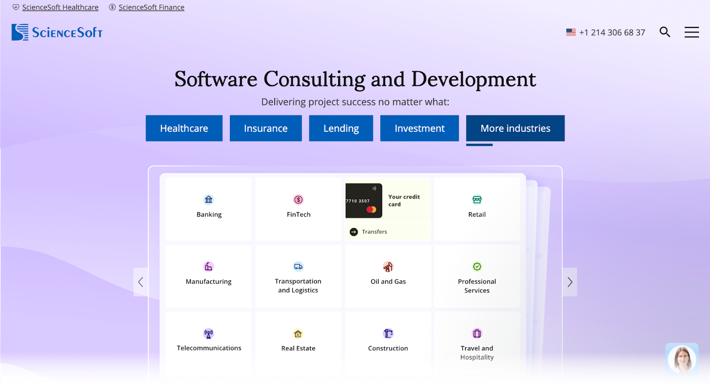Open the Telecommunications label
The image size is (710, 388).
[209, 348]
